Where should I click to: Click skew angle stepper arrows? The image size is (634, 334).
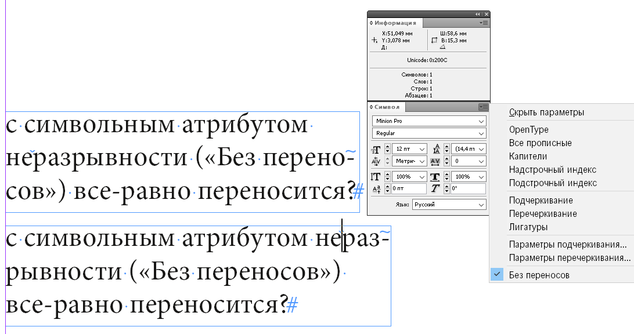click(447, 188)
